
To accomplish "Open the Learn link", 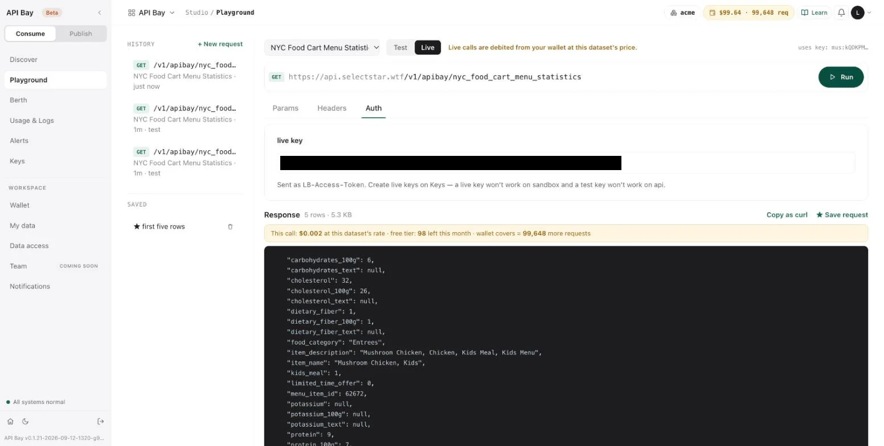I will (814, 13).
